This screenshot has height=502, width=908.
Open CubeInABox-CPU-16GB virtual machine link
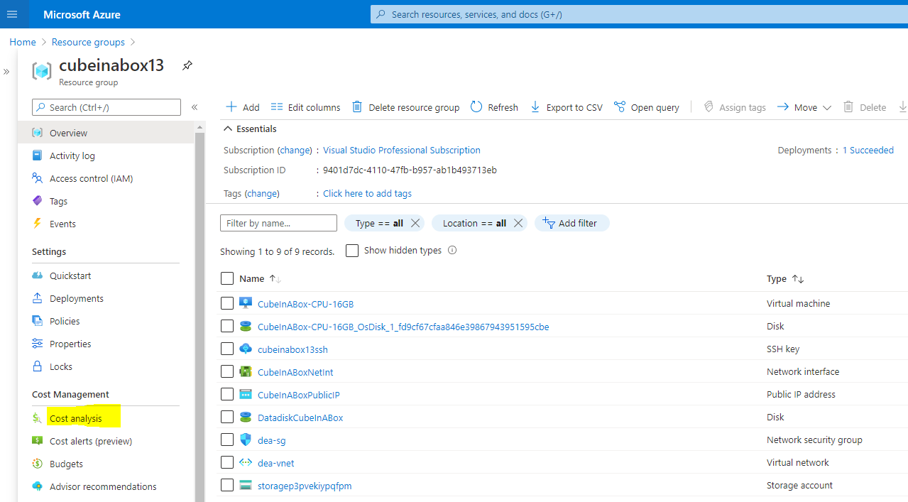305,304
